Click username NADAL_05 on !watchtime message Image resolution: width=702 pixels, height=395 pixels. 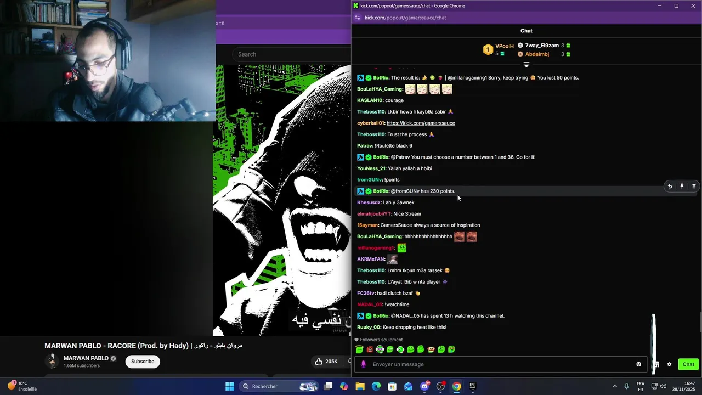coord(370,304)
